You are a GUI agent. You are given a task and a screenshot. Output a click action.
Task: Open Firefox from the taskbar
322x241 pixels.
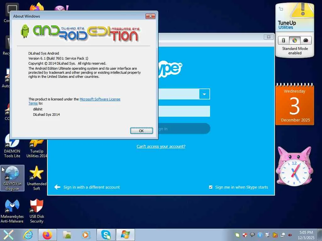[47, 235]
